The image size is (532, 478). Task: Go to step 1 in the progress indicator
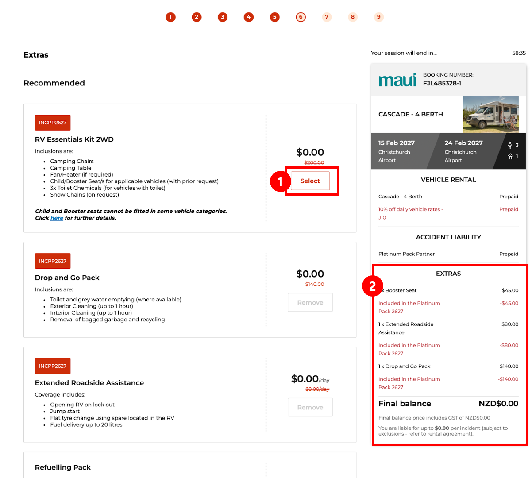(x=170, y=17)
